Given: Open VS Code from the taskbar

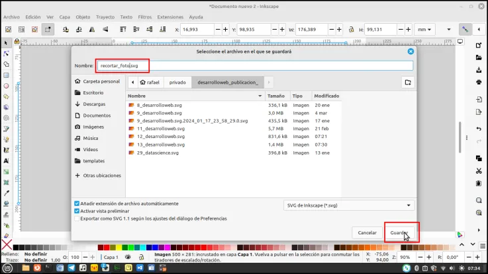Looking at the screenshot, I should click(140, 268).
